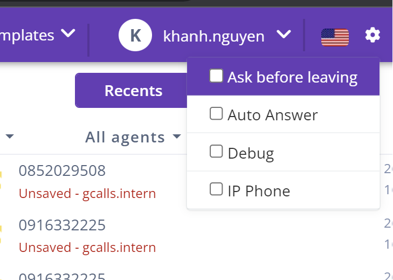
Task: Click the star beside first 0916332225
Action: (x=1, y=236)
